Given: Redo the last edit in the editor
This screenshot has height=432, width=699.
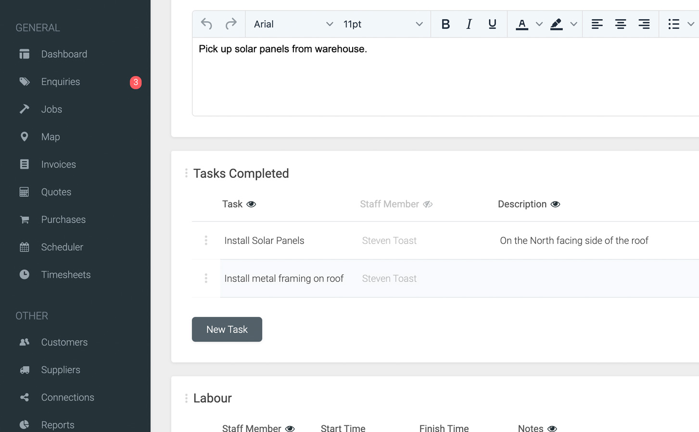Looking at the screenshot, I should click(231, 24).
